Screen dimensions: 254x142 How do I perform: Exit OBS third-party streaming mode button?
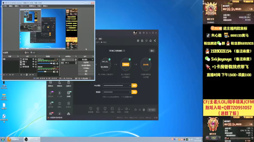coord(152,51)
